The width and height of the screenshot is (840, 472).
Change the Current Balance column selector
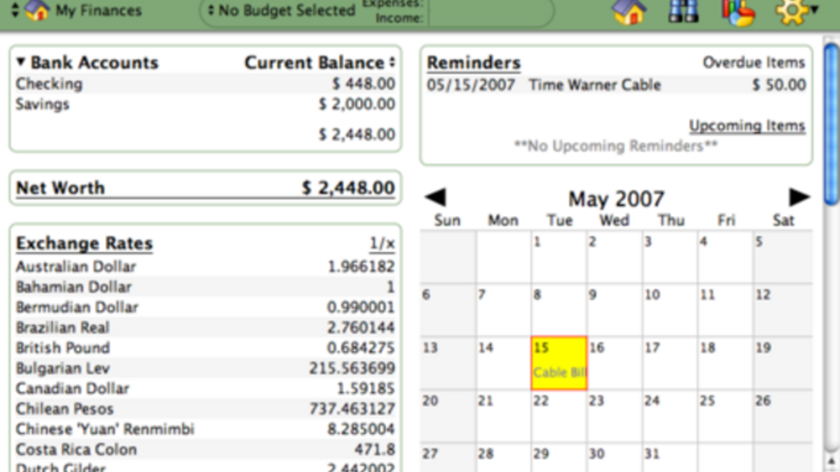pyautogui.click(x=392, y=62)
